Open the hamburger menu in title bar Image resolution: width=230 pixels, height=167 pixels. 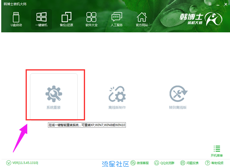pyautogui.click(x=210, y=4)
